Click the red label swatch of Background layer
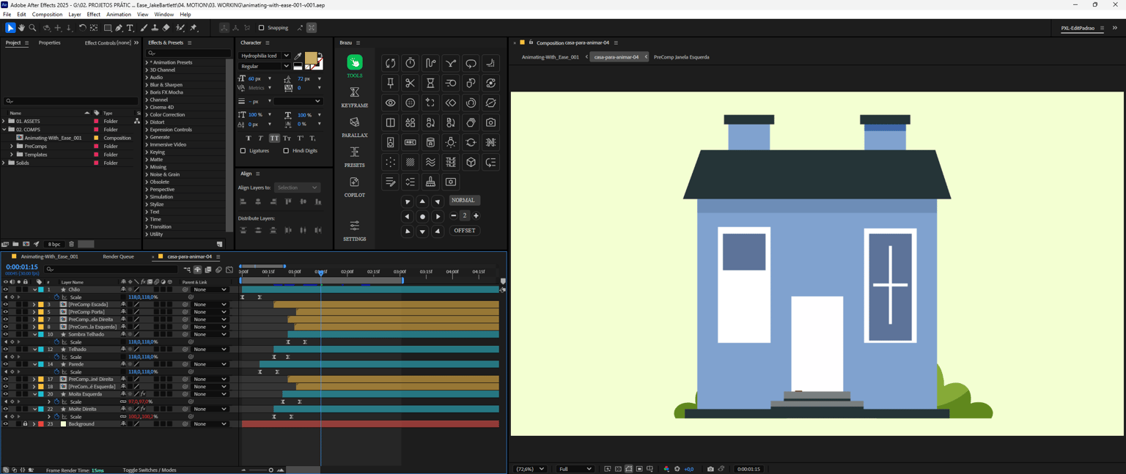Image resolution: width=1126 pixels, height=474 pixels. (41, 424)
